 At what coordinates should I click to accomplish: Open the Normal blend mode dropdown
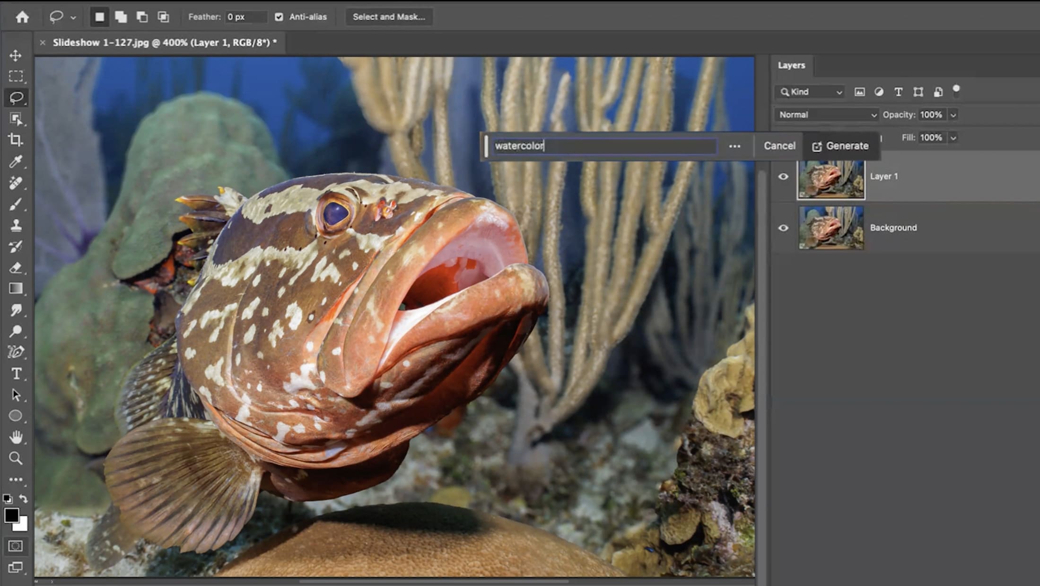(x=826, y=115)
